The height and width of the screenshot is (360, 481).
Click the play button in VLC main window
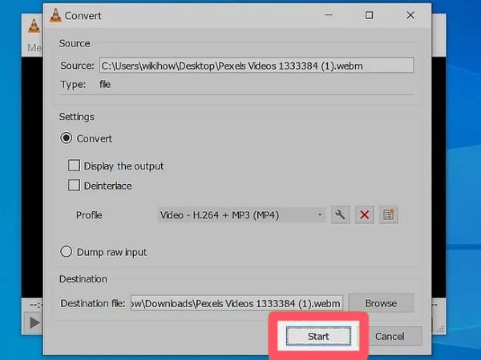pos(34,322)
